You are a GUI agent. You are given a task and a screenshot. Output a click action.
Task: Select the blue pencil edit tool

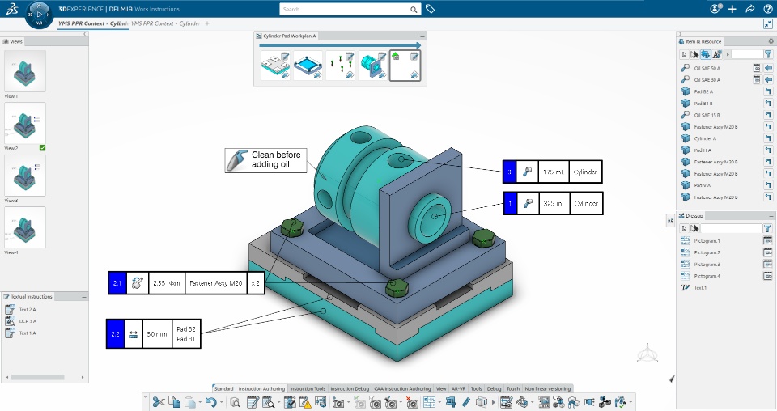[x=466, y=402]
